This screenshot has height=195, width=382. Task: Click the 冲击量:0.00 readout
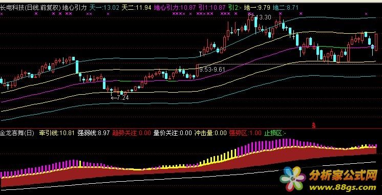pyautogui.click(x=210, y=133)
